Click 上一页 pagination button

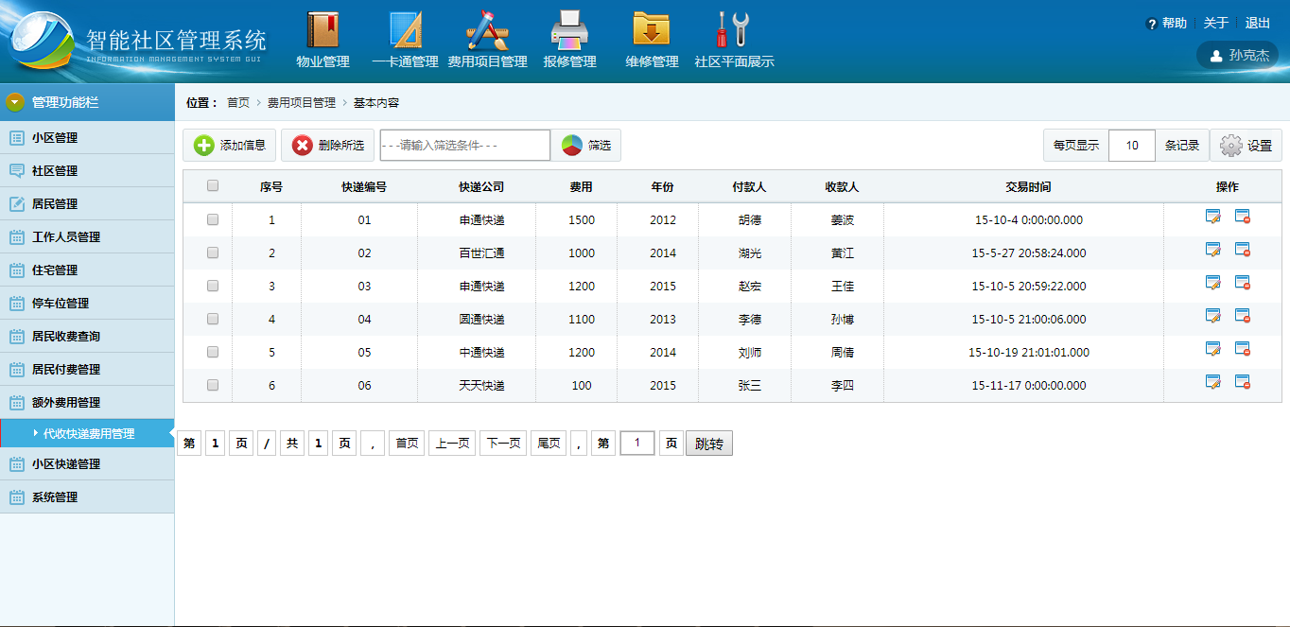tap(452, 444)
